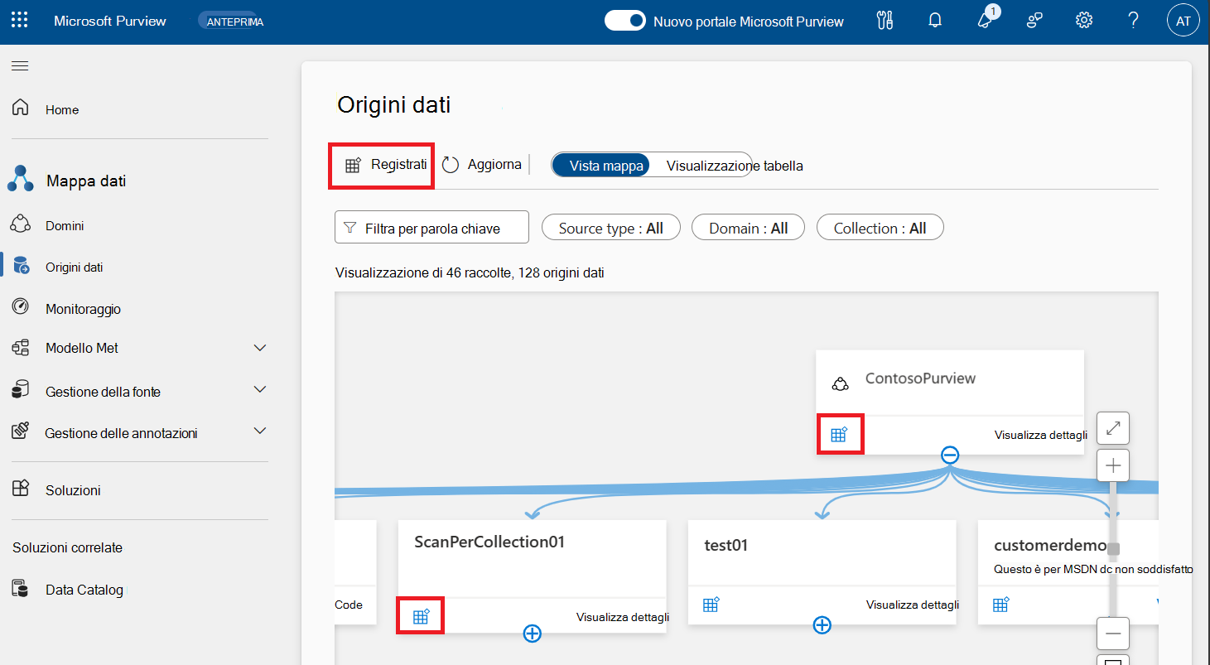Zoom in the map with plus button

[1113, 465]
